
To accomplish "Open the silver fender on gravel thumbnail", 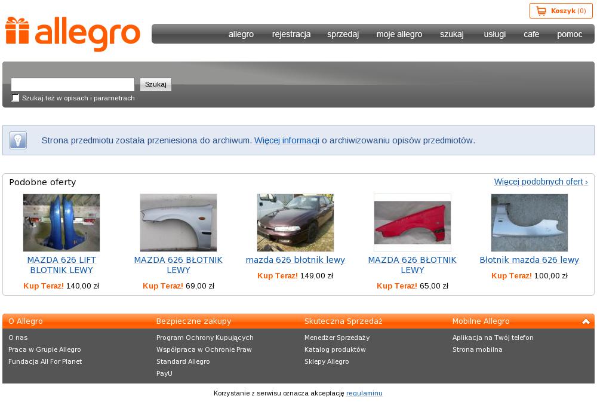I will tap(529, 222).
